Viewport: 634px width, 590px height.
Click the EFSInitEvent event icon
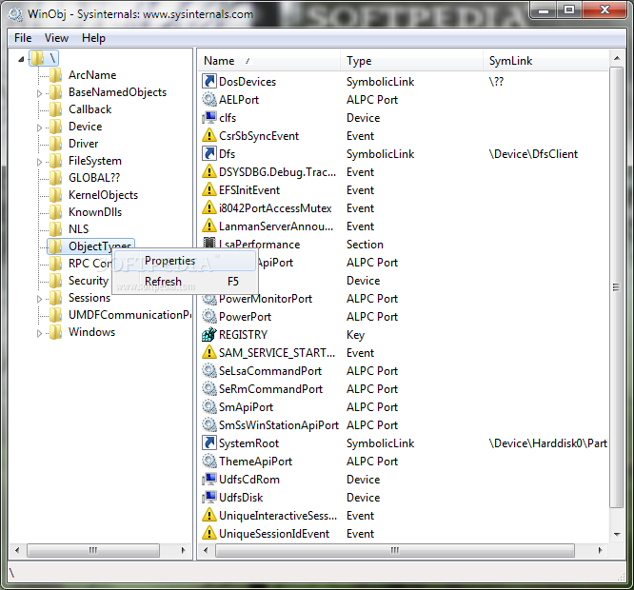(209, 190)
